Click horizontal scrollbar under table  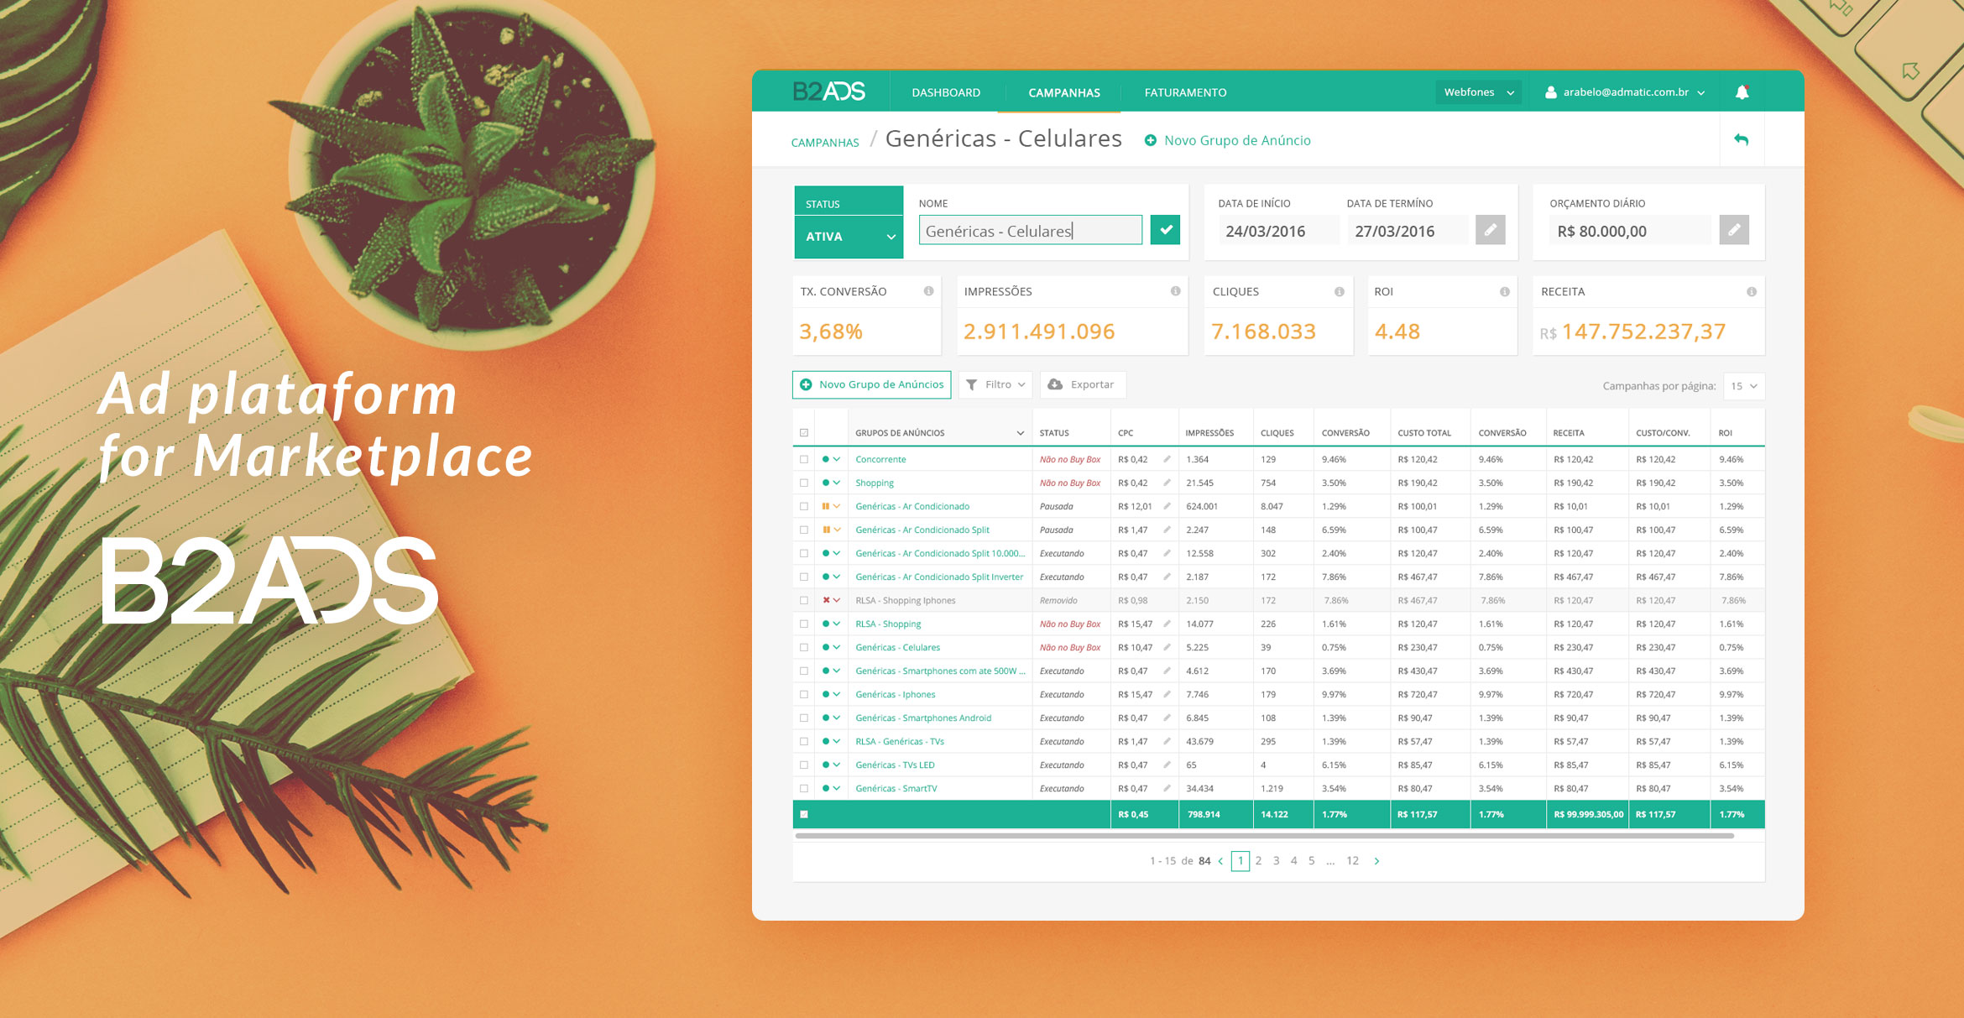tap(1264, 836)
